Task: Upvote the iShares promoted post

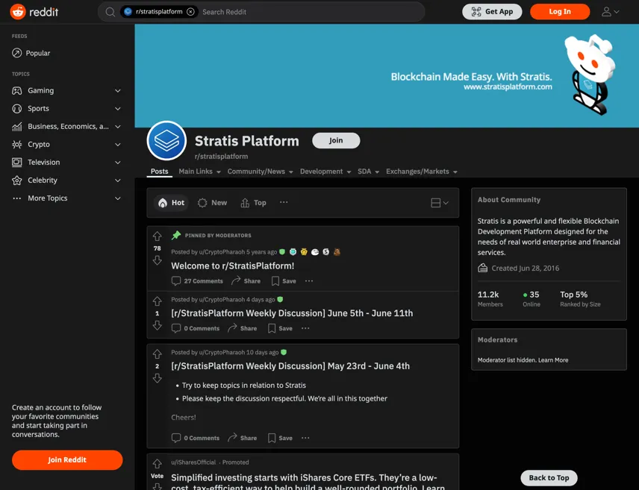Action: click(158, 464)
